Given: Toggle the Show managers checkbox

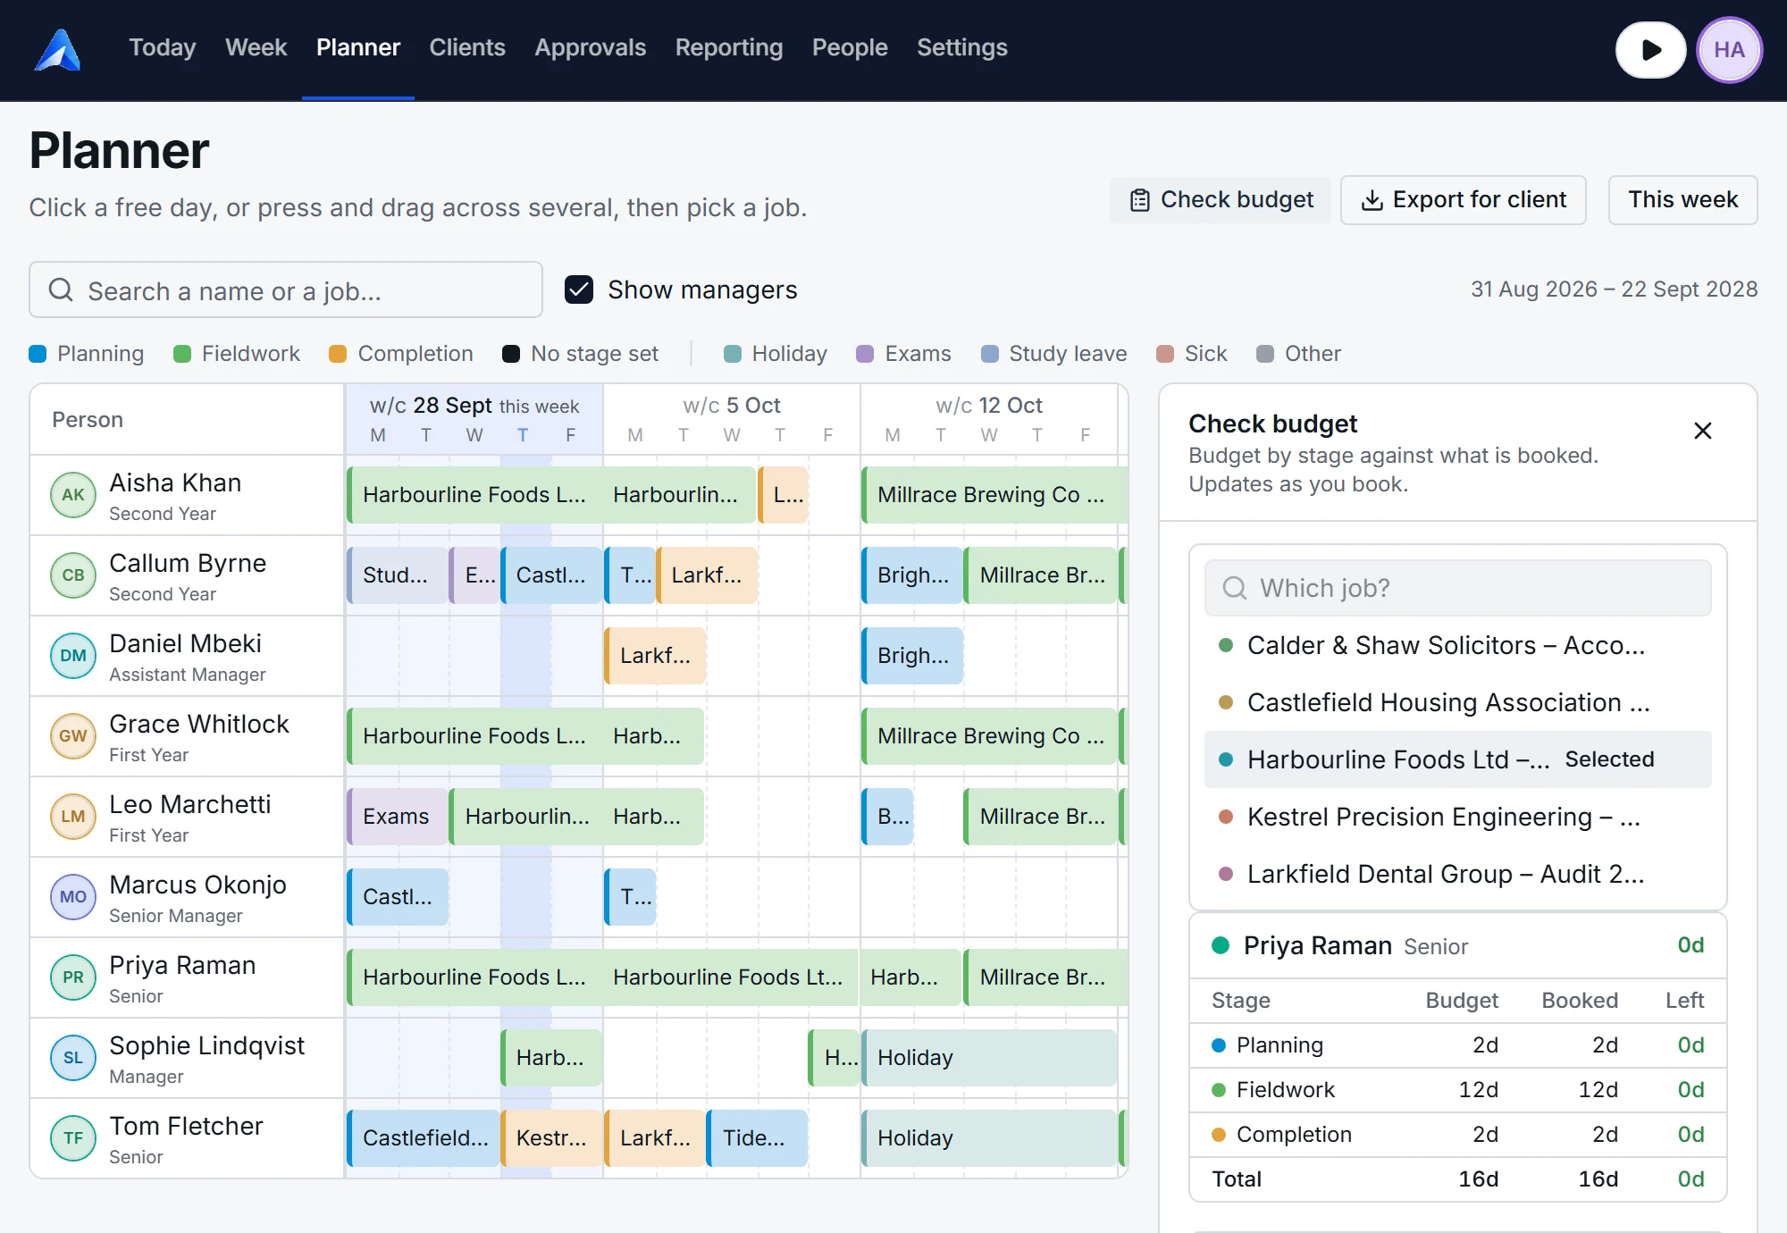Looking at the screenshot, I should [579, 289].
